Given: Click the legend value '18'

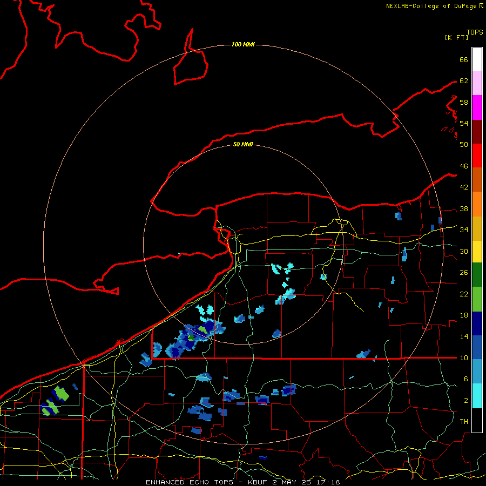Looking at the screenshot, I should [x=464, y=315].
